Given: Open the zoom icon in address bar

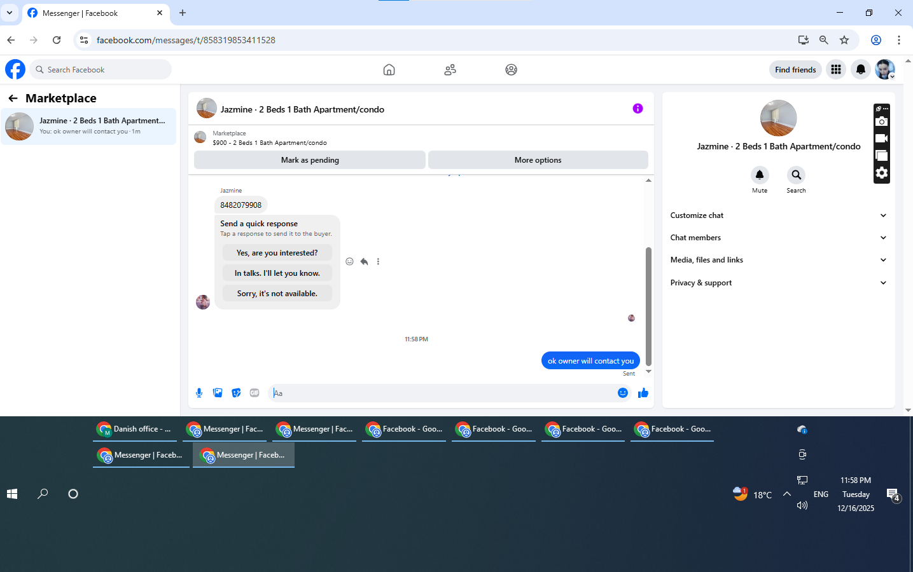Looking at the screenshot, I should pyautogui.click(x=824, y=40).
